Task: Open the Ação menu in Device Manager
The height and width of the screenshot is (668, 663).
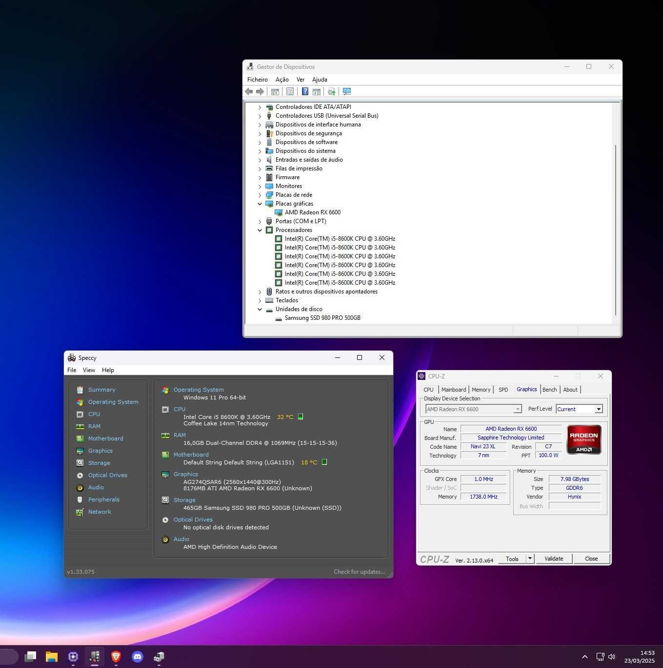Action: [282, 79]
